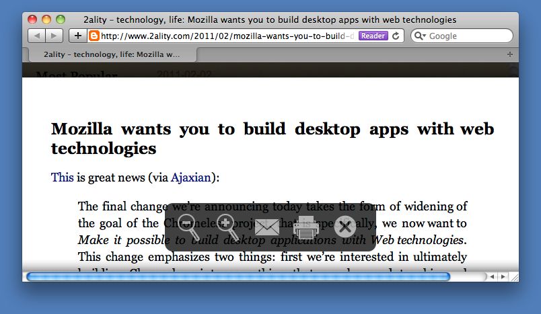Open the search magnifier dropdown
Viewport: 541px width, 314px height.
click(420, 36)
